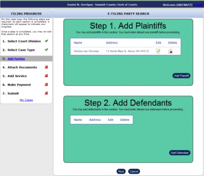Click the delete icon for plaintiff Fletcher
Image resolution: width=204 pixels, height=176 pixels.
(170, 51)
